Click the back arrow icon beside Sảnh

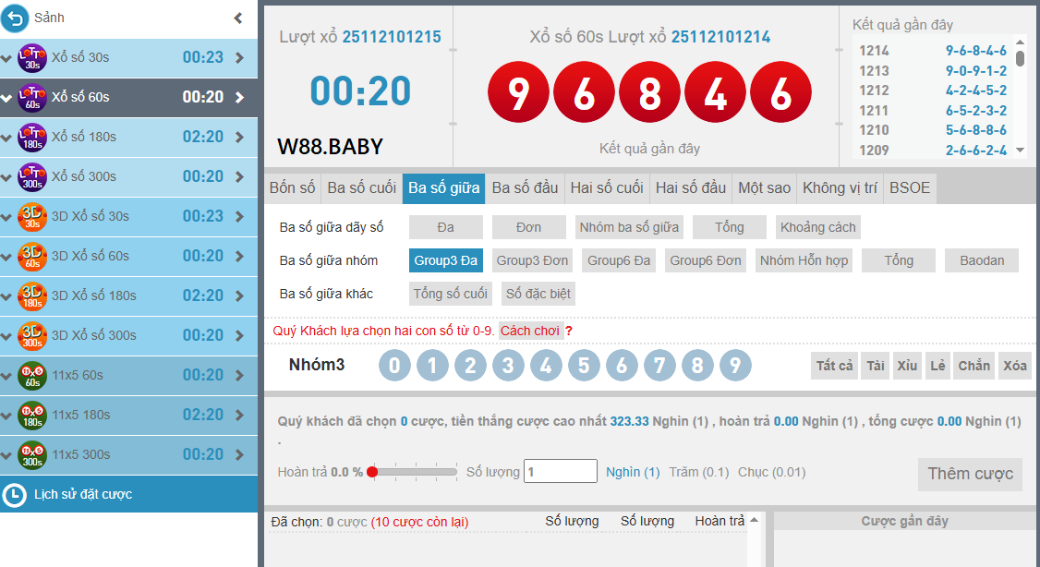(x=16, y=18)
